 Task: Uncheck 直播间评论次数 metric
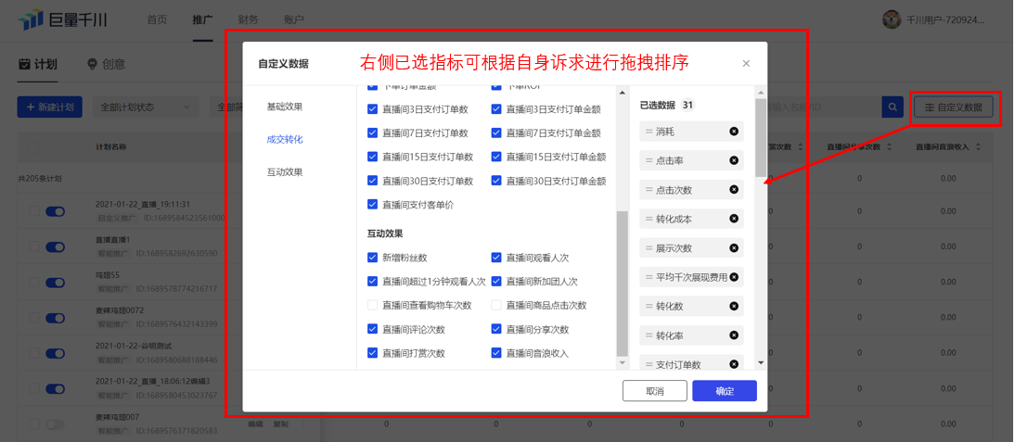pos(372,329)
